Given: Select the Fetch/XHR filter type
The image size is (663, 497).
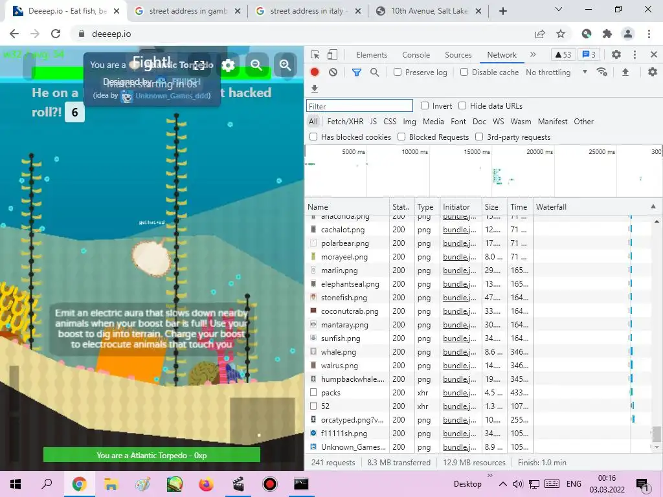Looking at the screenshot, I should [345, 122].
